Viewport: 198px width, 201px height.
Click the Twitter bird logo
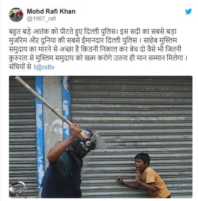click(188, 12)
